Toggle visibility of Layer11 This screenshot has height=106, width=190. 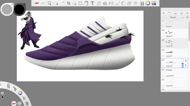[x=163, y=30]
